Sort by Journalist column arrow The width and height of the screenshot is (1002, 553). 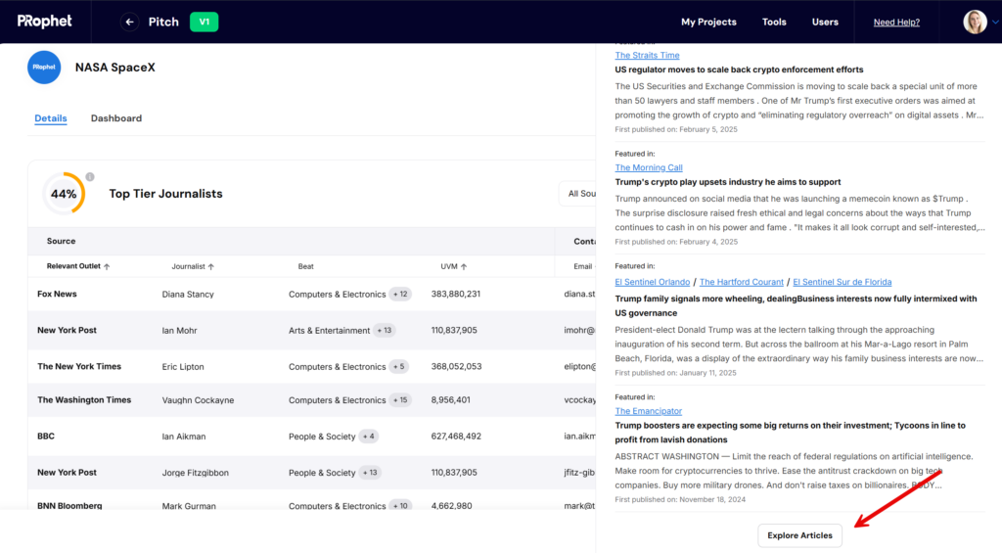point(211,266)
